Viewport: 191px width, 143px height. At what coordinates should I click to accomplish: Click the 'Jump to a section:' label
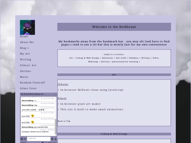click(114, 54)
